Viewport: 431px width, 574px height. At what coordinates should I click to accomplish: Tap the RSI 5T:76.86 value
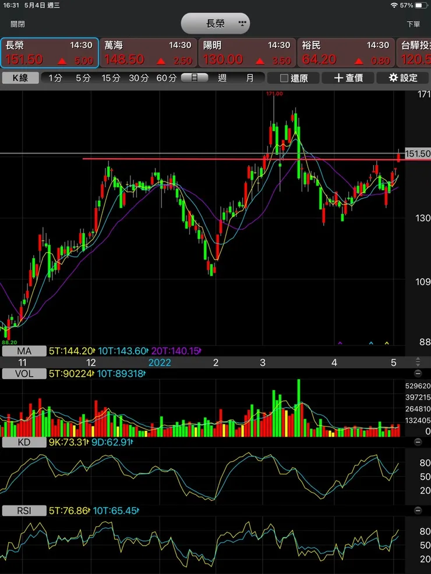(70, 511)
